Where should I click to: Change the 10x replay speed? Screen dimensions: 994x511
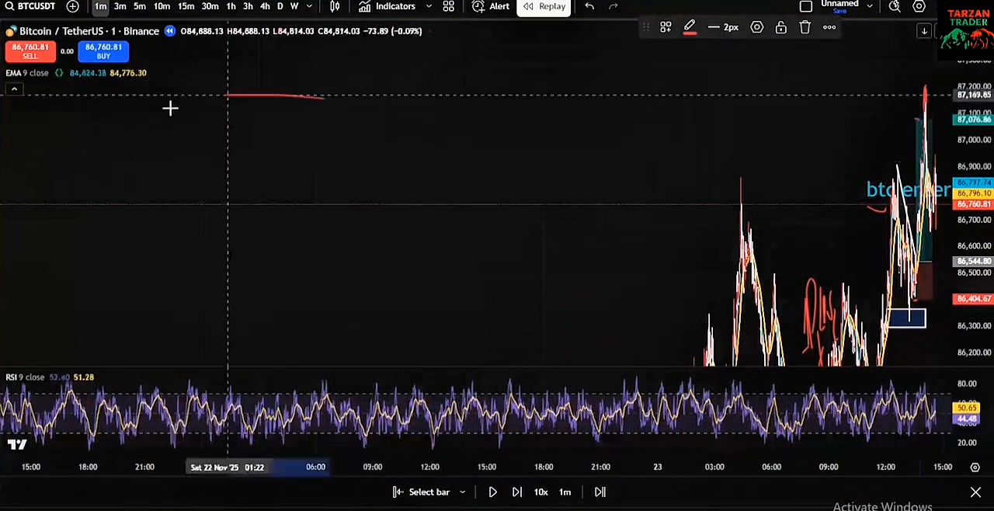pos(540,492)
